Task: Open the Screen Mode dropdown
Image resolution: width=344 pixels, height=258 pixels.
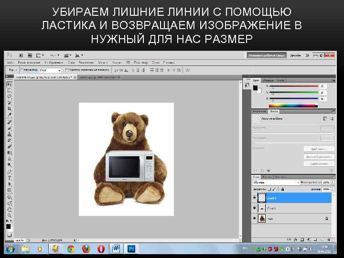Action: point(79,55)
